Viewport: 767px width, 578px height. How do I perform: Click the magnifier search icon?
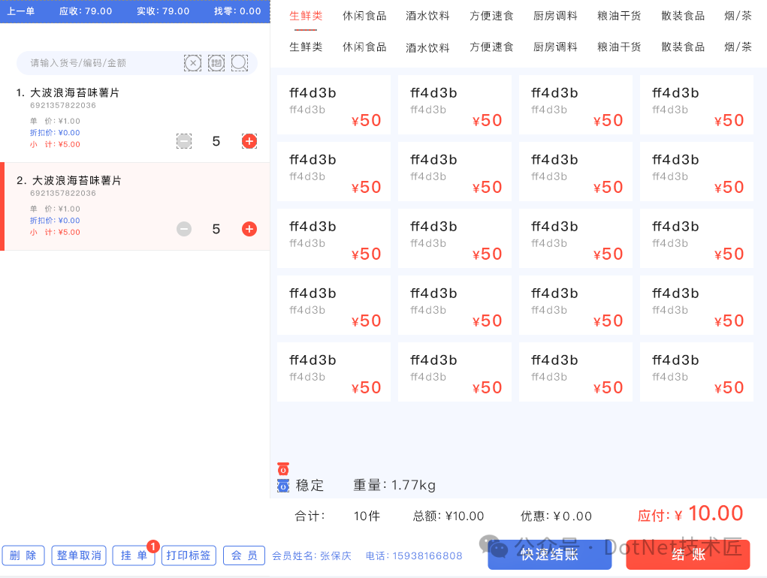[x=239, y=63]
